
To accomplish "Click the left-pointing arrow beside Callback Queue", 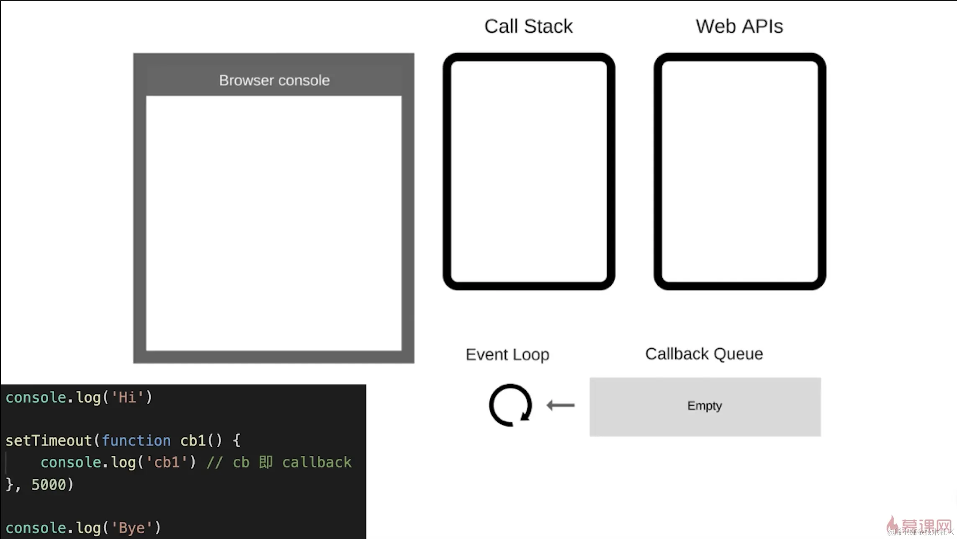I will (x=561, y=405).
